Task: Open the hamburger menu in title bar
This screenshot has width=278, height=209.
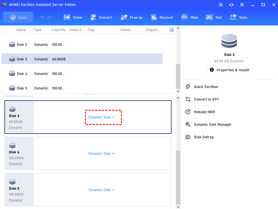Action: point(242,5)
